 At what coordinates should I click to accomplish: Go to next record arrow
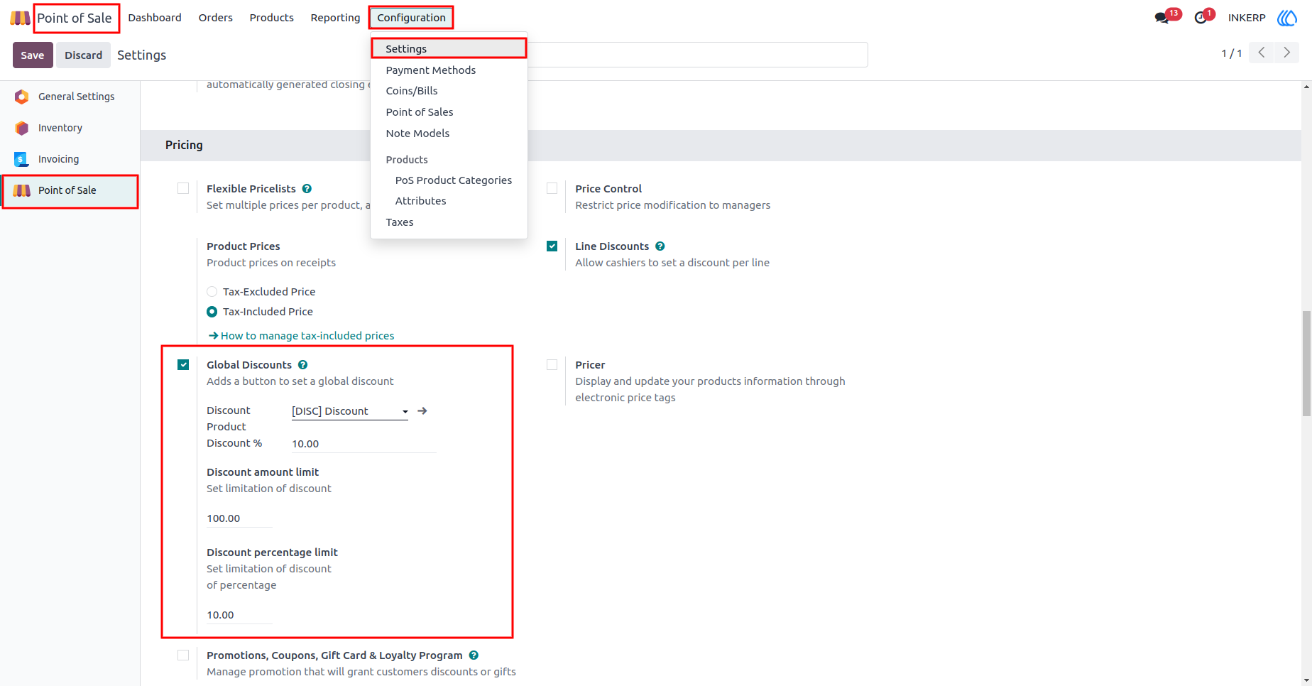pyautogui.click(x=1286, y=53)
